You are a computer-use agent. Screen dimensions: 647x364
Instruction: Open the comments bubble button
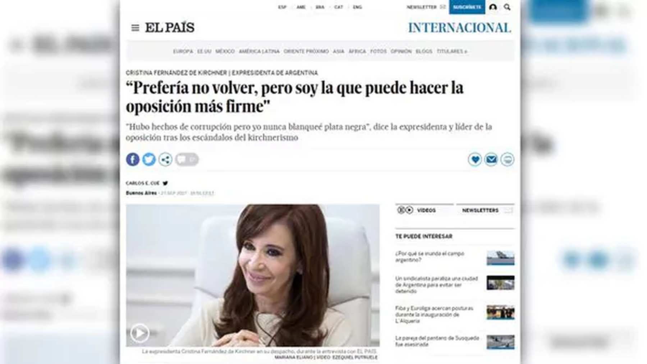pyautogui.click(x=187, y=159)
